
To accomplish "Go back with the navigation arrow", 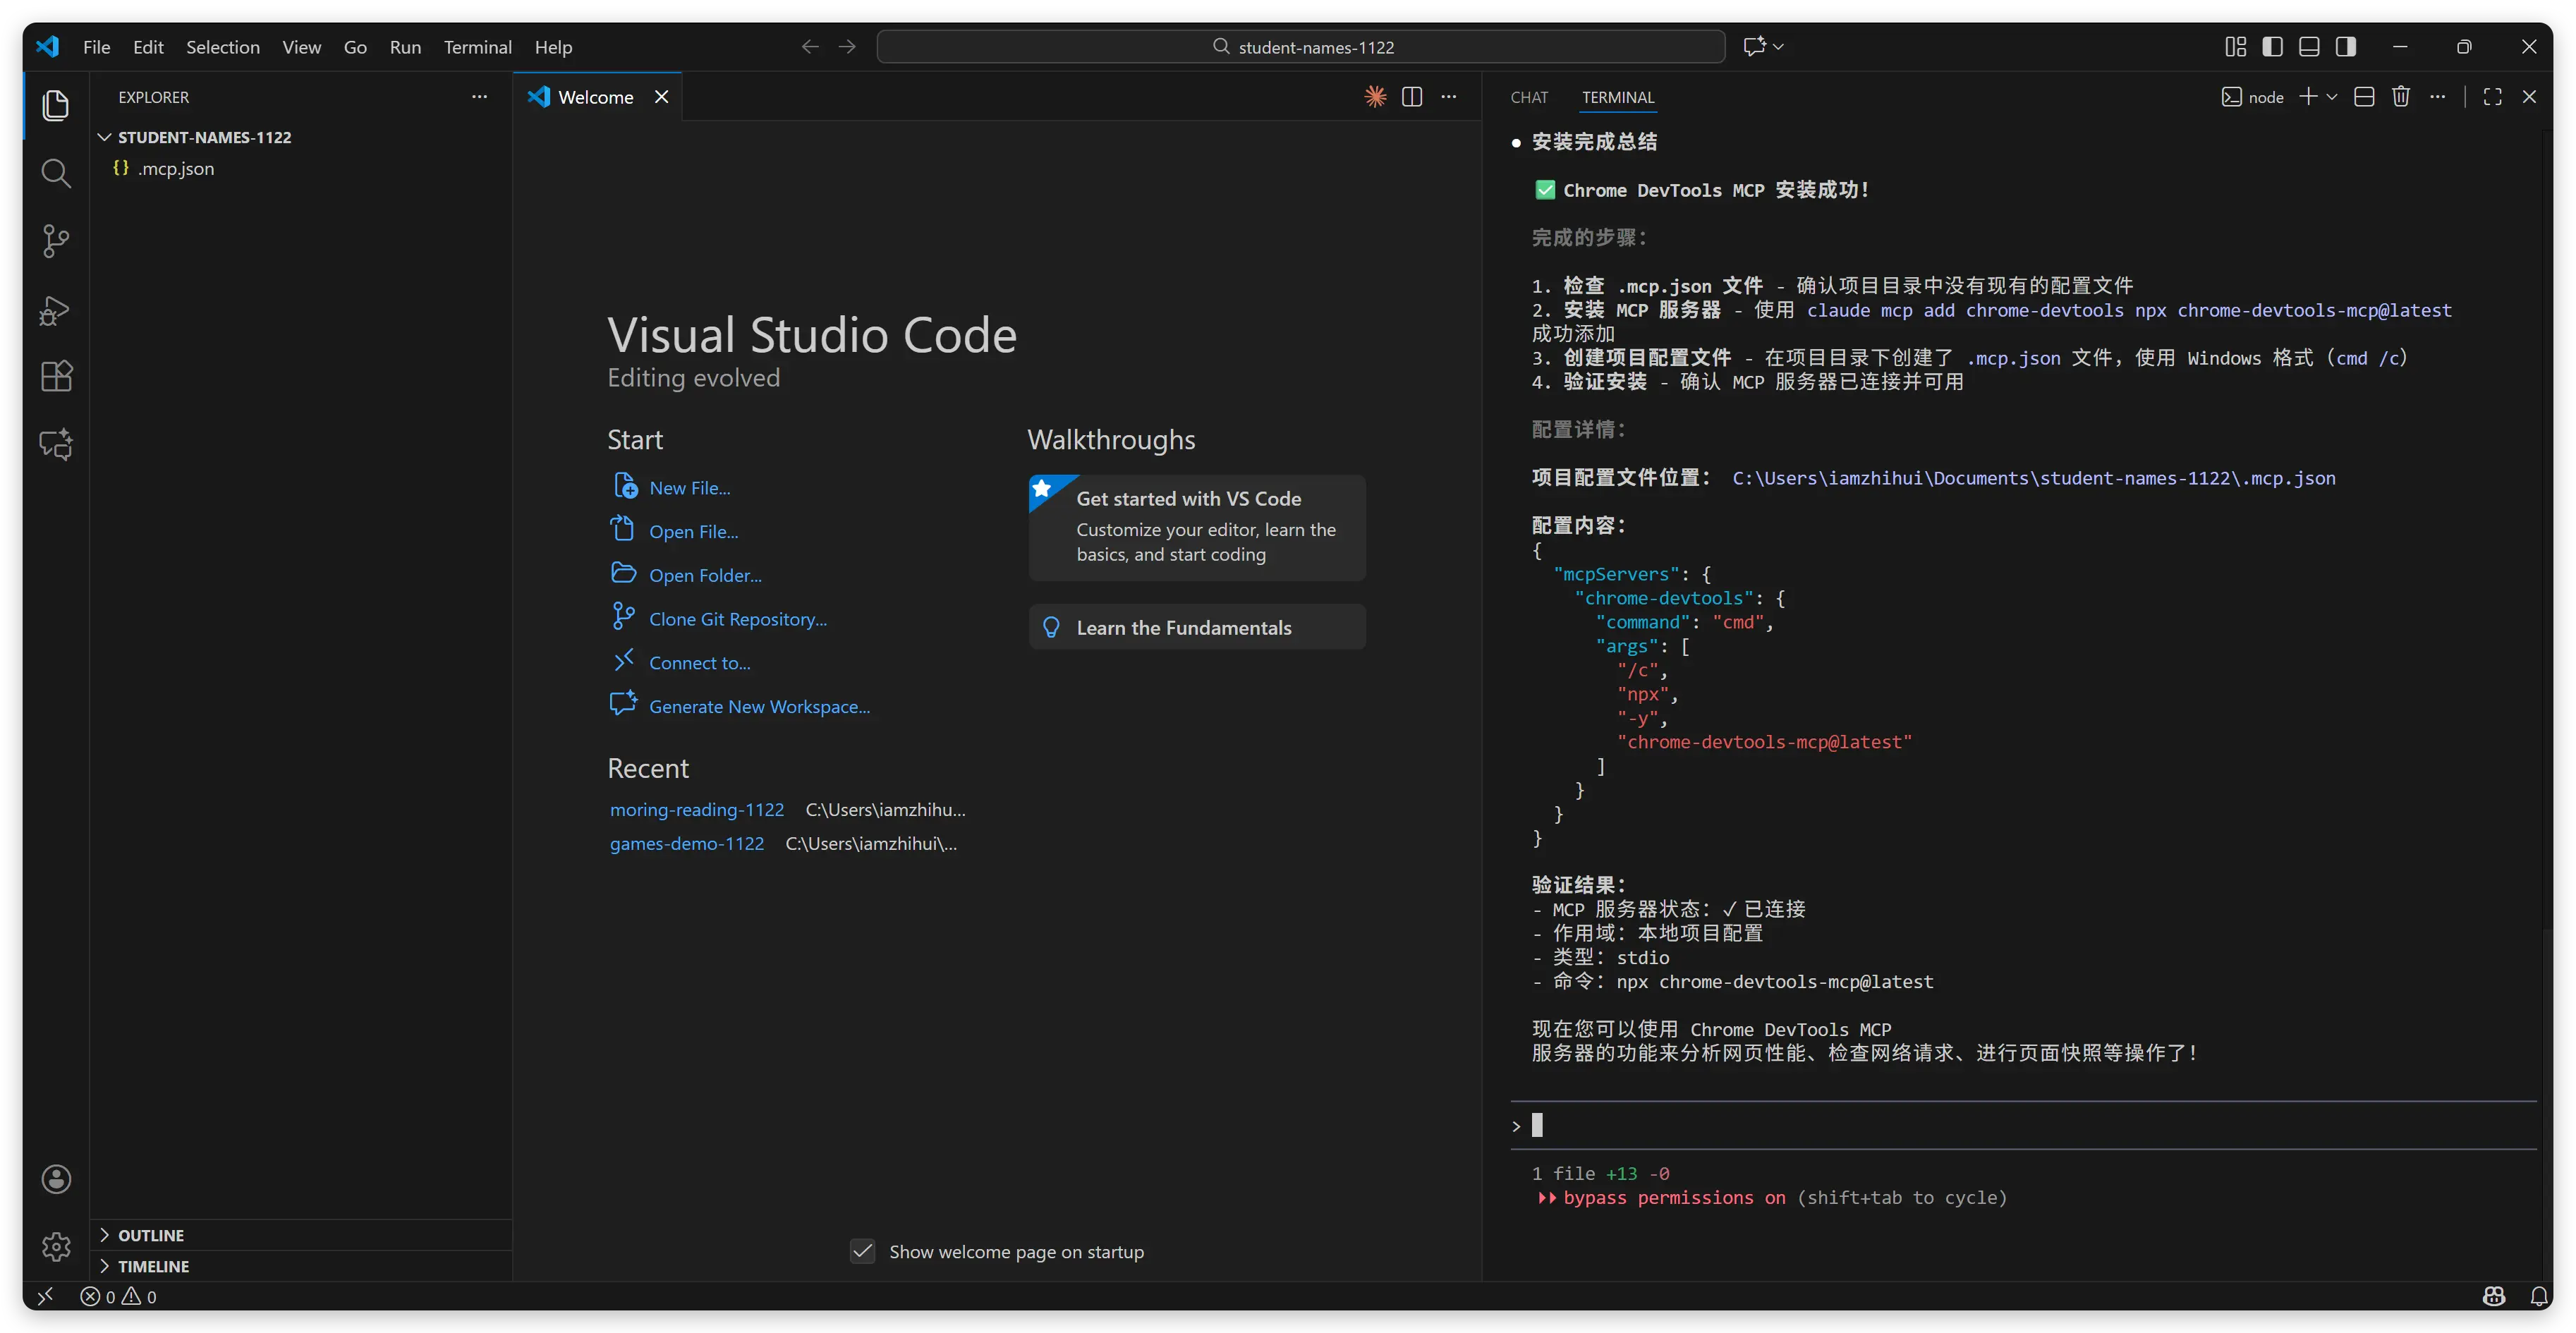I will point(810,47).
